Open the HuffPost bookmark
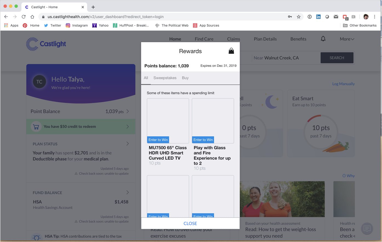Screen dimensions: 382x242 coord(131,25)
